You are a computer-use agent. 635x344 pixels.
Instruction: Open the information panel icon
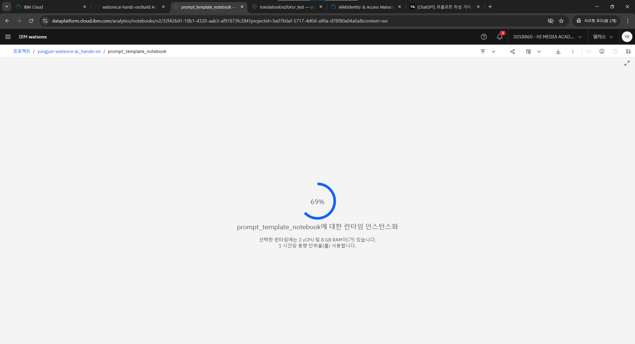(x=602, y=51)
